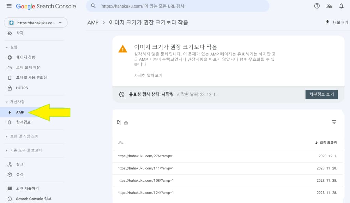350x203 pixels.
Task: Open the users and permissions icon
Action: (x=329, y=6)
